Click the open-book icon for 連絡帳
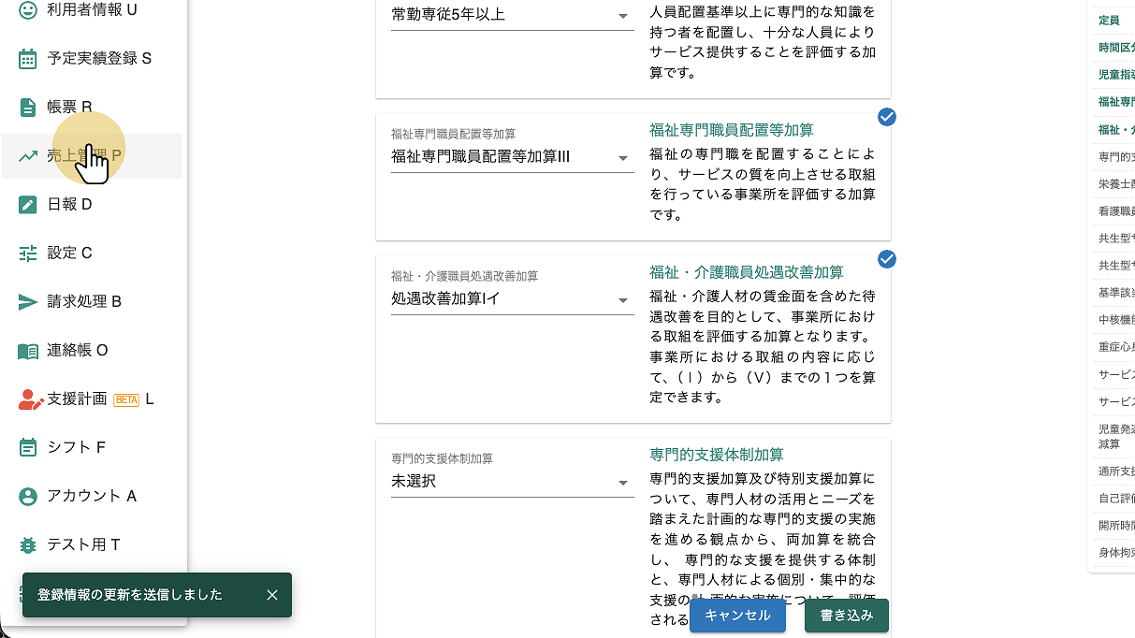 coord(28,351)
